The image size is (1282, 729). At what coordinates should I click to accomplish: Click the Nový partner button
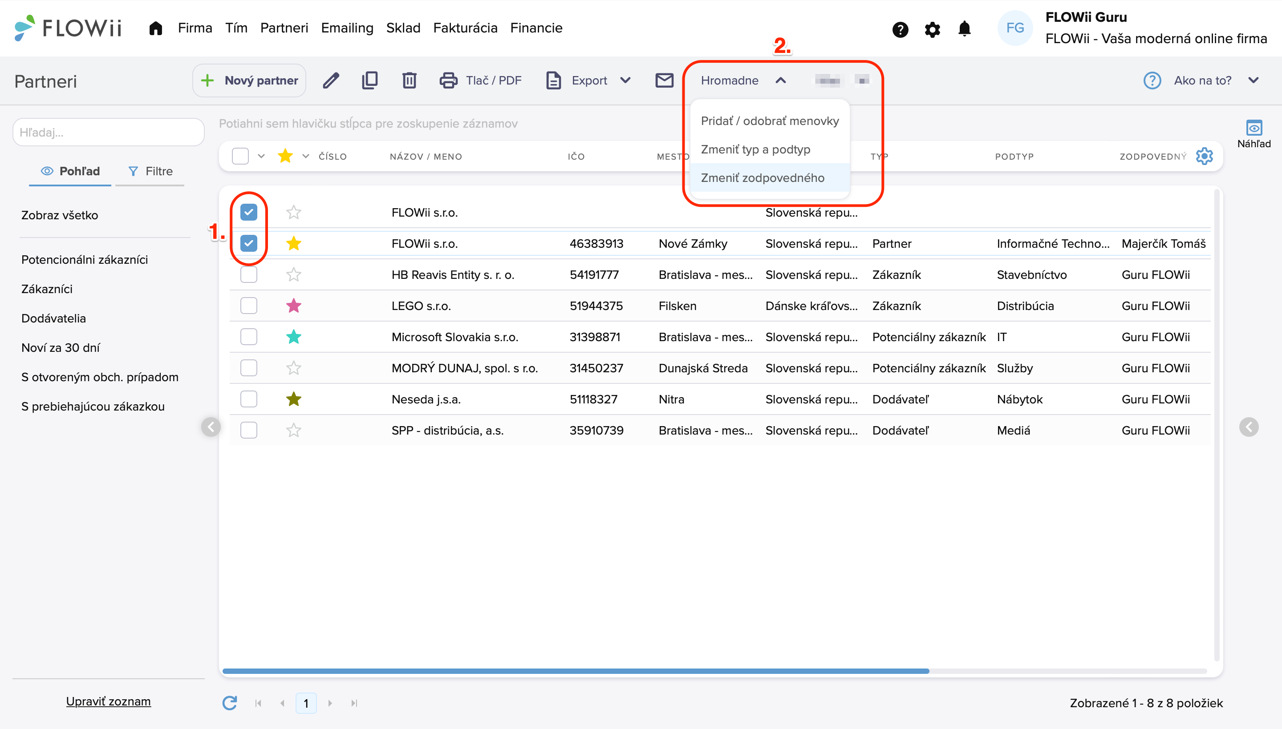coord(249,80)
